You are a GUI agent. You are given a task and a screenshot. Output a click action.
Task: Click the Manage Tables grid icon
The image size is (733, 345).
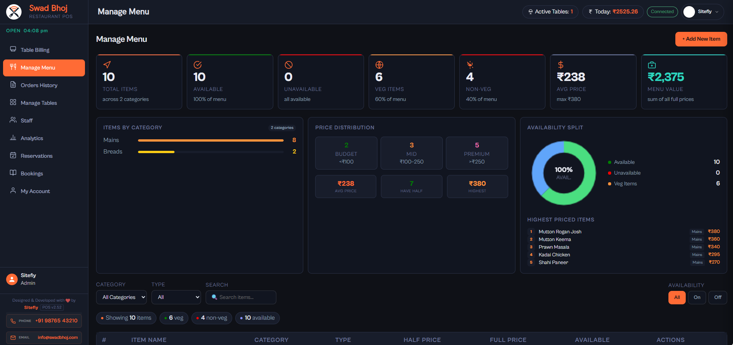(13, 102)
